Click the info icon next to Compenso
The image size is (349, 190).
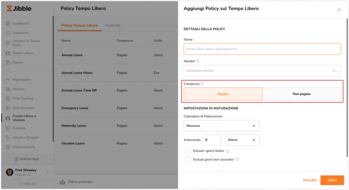(x=202, y=84)
